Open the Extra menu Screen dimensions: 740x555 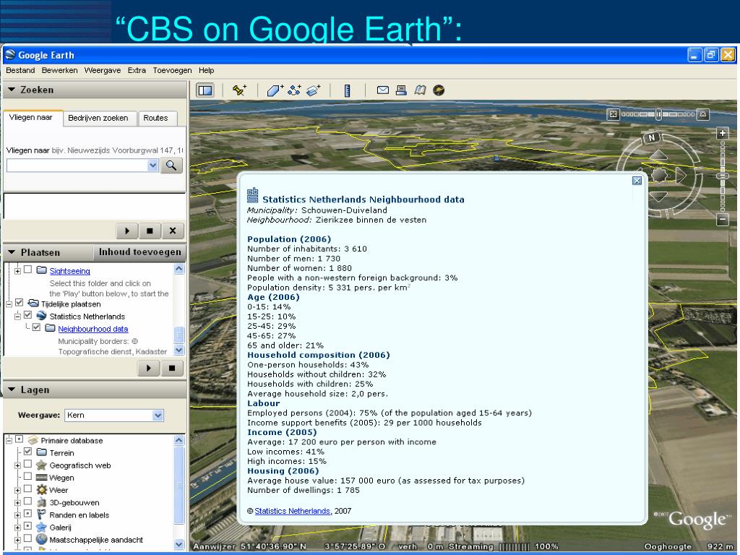(x=137, y=70)
